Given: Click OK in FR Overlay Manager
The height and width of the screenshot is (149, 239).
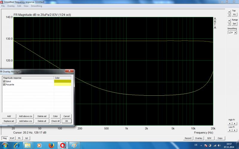Looking at the screenshot, I should point(66,121).
